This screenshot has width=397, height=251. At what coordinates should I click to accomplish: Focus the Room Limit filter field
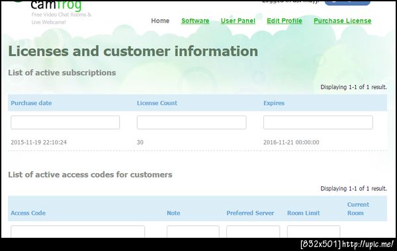click(314, 232)
